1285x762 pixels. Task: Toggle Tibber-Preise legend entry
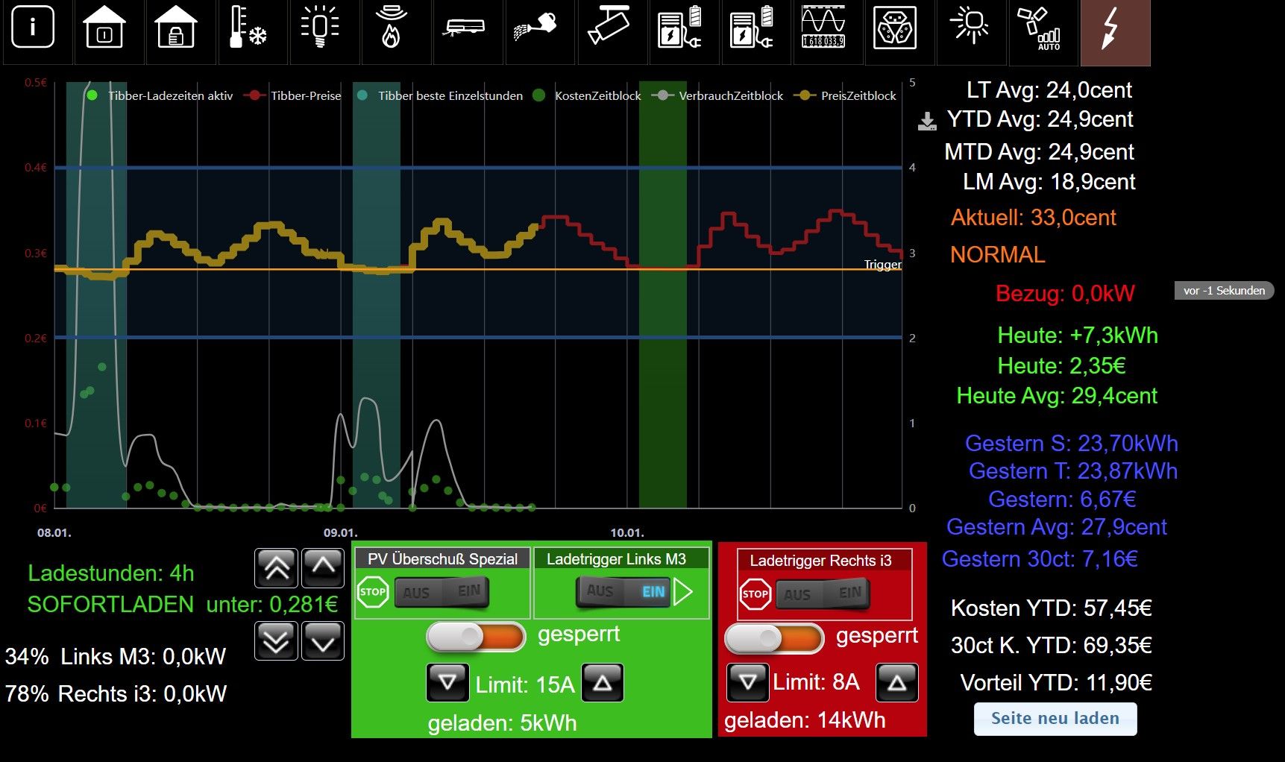[294, 95]
